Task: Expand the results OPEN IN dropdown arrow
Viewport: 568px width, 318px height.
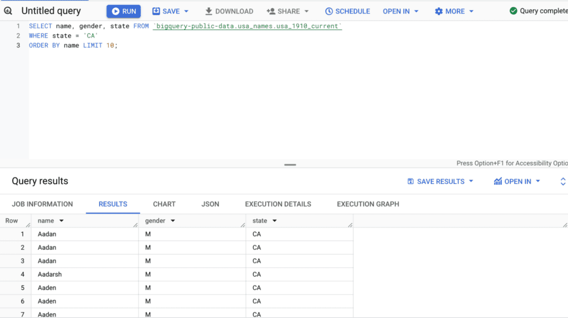Action: pos(537,181)
